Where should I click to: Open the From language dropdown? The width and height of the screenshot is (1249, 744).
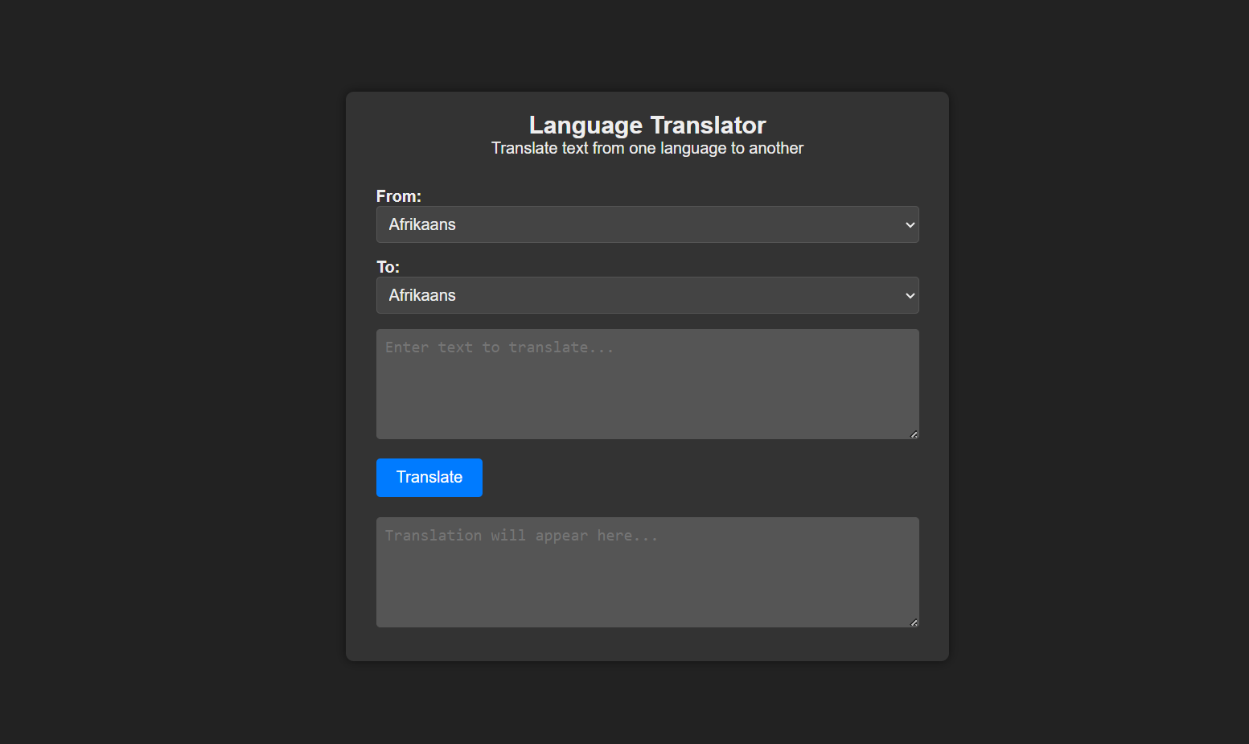(647, 224)
